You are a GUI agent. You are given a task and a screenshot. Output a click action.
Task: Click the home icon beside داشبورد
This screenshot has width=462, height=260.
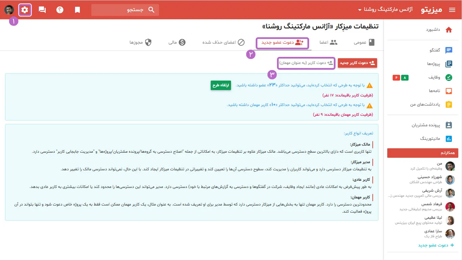point(449,30)
